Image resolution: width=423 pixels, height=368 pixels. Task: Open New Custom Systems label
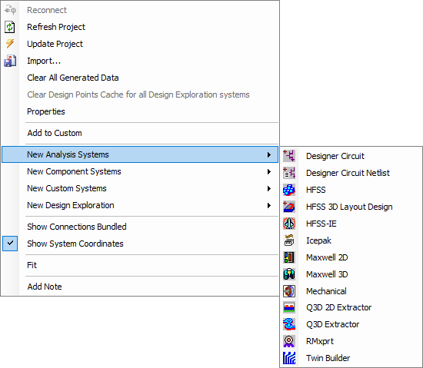point(67,188)
